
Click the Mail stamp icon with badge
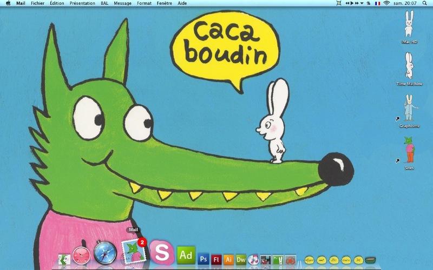tap(134, 251)
